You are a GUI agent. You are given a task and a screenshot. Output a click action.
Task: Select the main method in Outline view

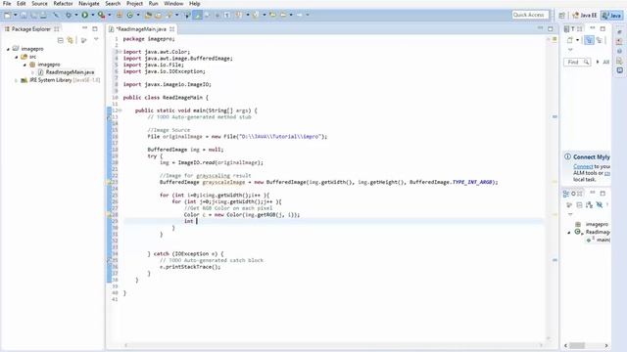tap(599, 240)
